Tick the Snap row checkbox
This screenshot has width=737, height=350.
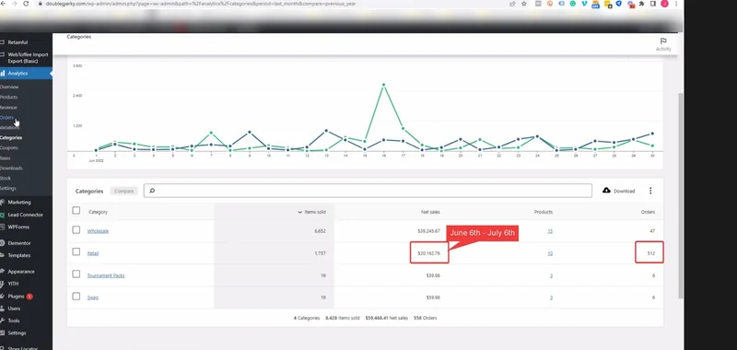pos(76,296)
